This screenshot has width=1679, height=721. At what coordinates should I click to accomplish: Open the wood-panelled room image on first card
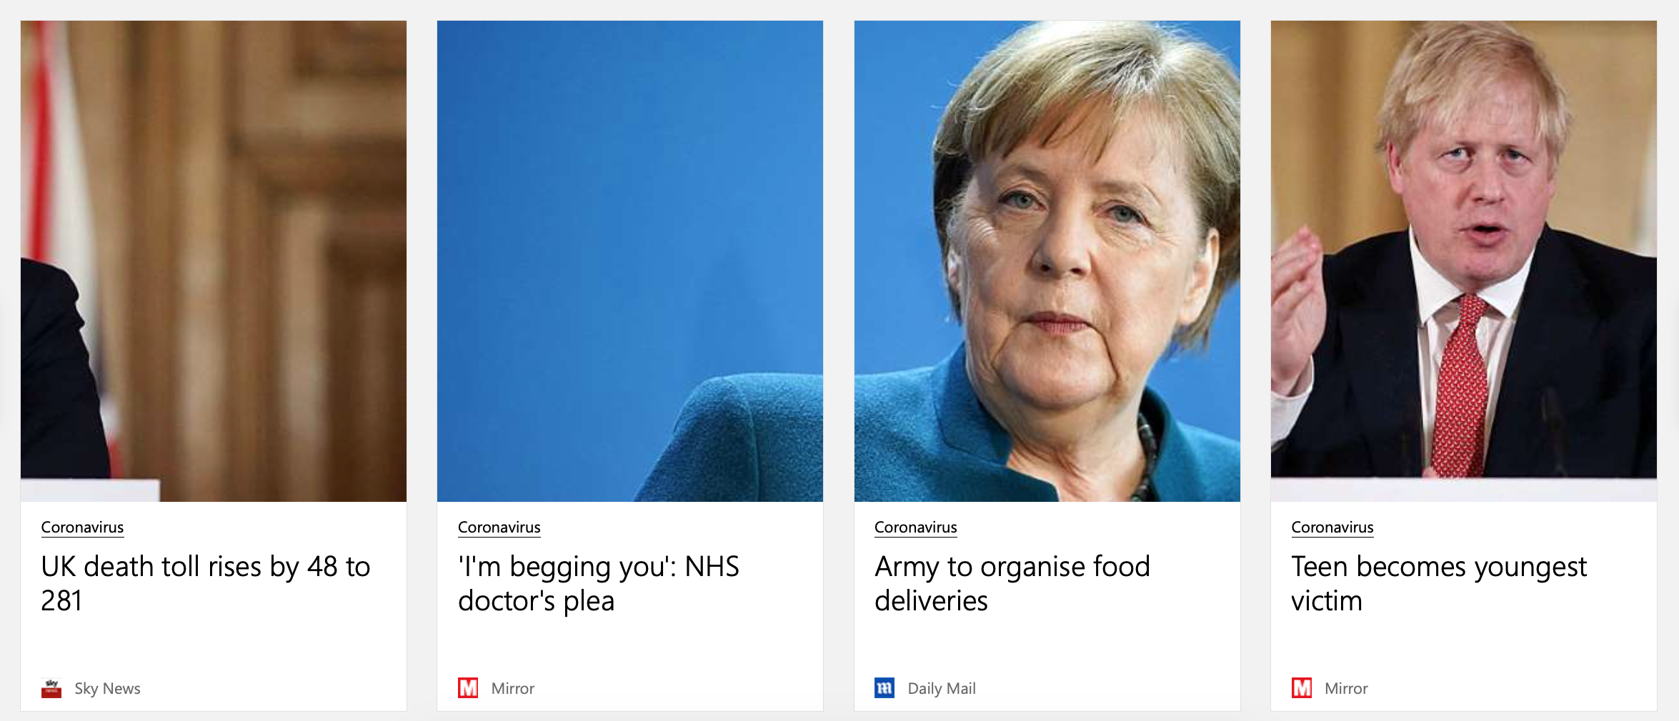pos(214,261)
